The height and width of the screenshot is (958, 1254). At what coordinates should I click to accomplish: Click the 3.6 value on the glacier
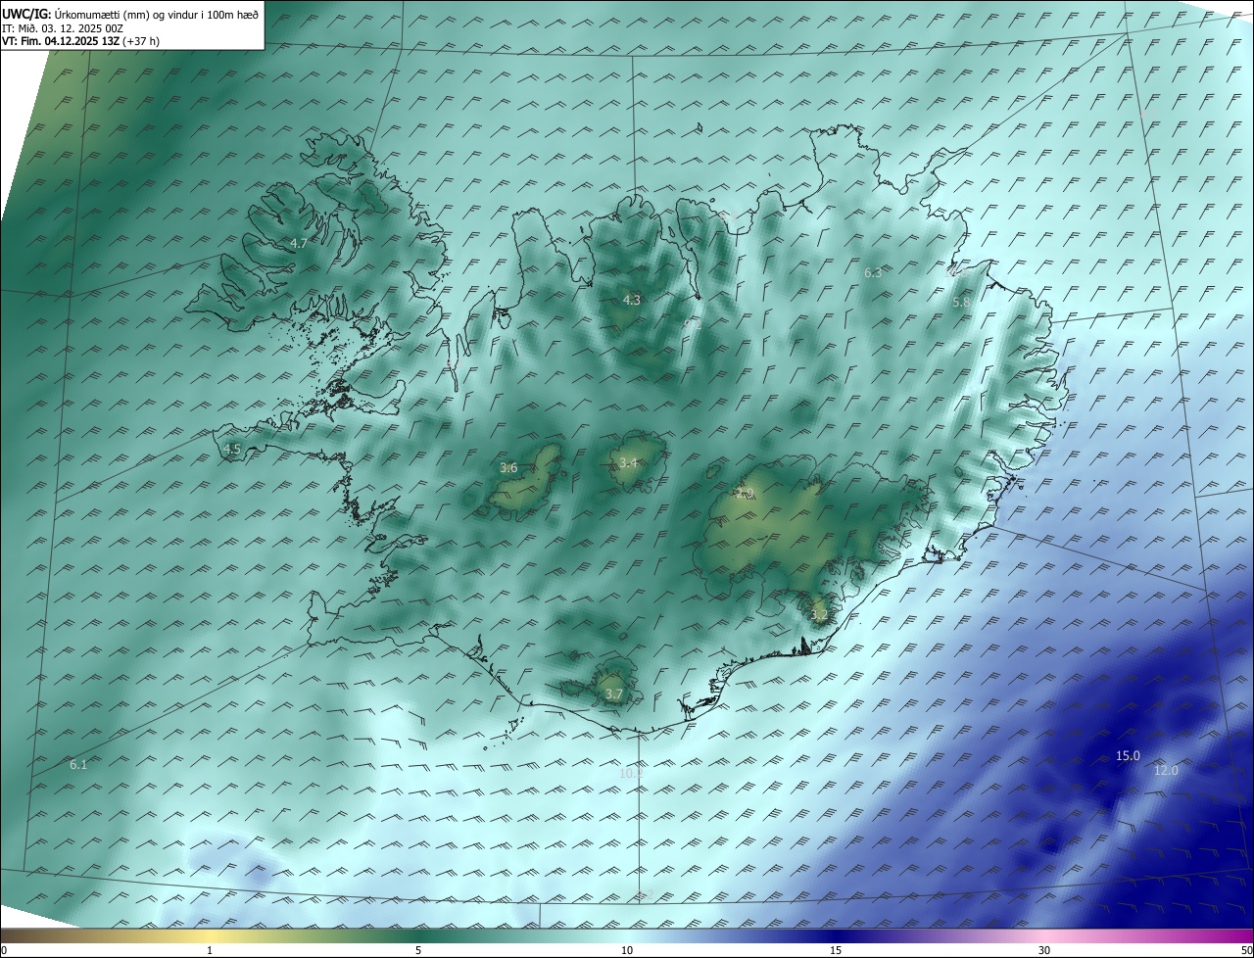508,467
